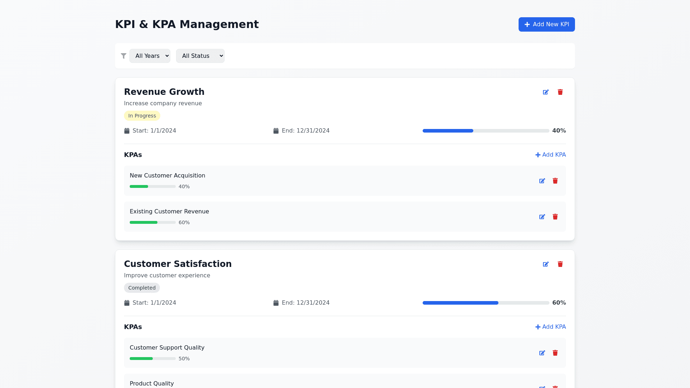This screenshot has height=388, width=690.
Task: Delete the Revenue Growth KPI
Action: click(x=560, y=92)
